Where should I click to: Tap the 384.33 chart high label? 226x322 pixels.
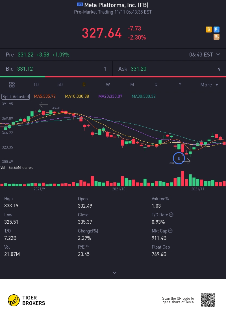tap(56, 108)
